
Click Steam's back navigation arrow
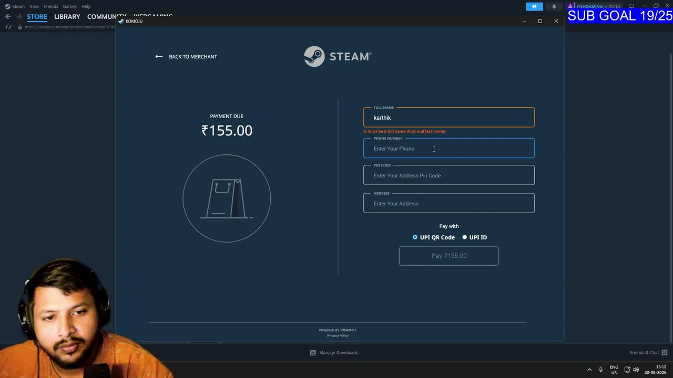coord(8,17)
